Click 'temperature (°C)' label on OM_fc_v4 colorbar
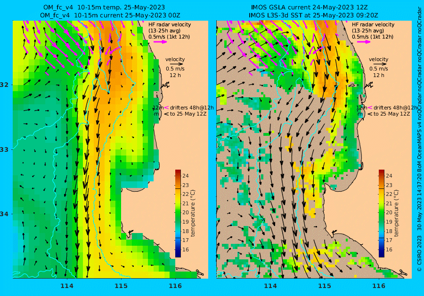Image resolution: width=424 pixels, height=296 pixels. (193, 213)
